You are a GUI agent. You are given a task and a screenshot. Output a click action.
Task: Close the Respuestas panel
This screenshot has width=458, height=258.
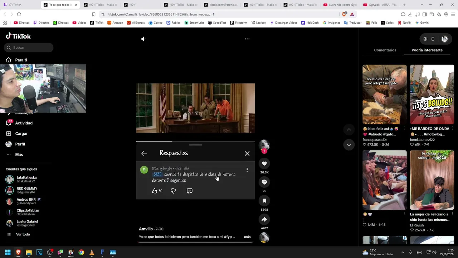pyautogui.click(x=247, y=153)
